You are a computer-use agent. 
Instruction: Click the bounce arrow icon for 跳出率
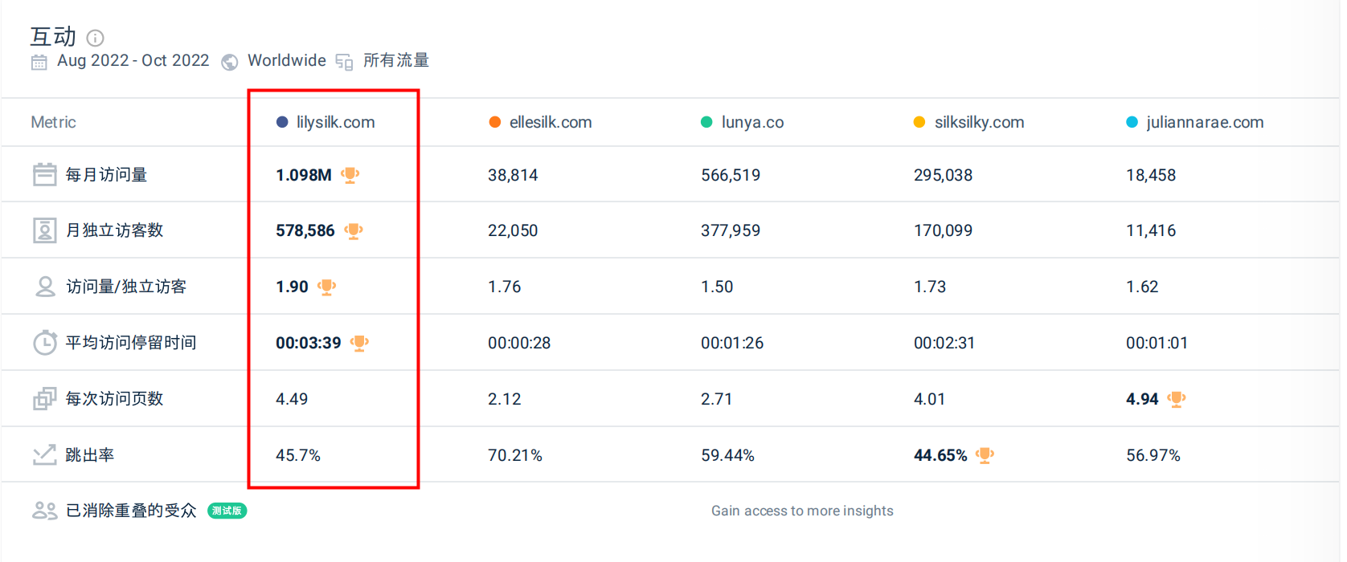click(x=44, y=455)
